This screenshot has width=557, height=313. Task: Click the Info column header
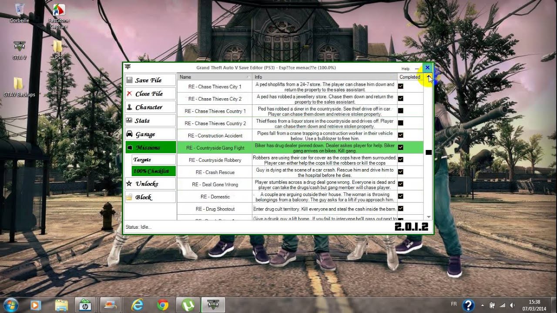pyautogui.click(x=325, y=77)
